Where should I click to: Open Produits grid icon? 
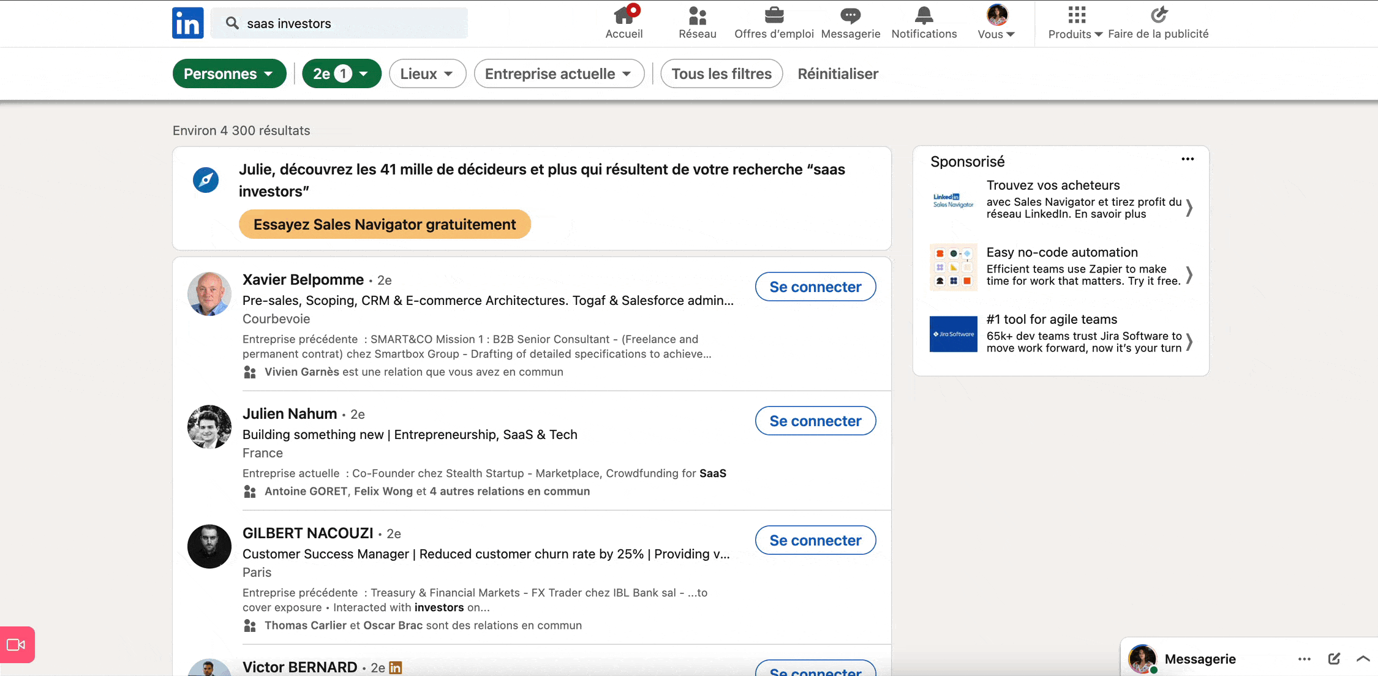tap(1076, 15)
